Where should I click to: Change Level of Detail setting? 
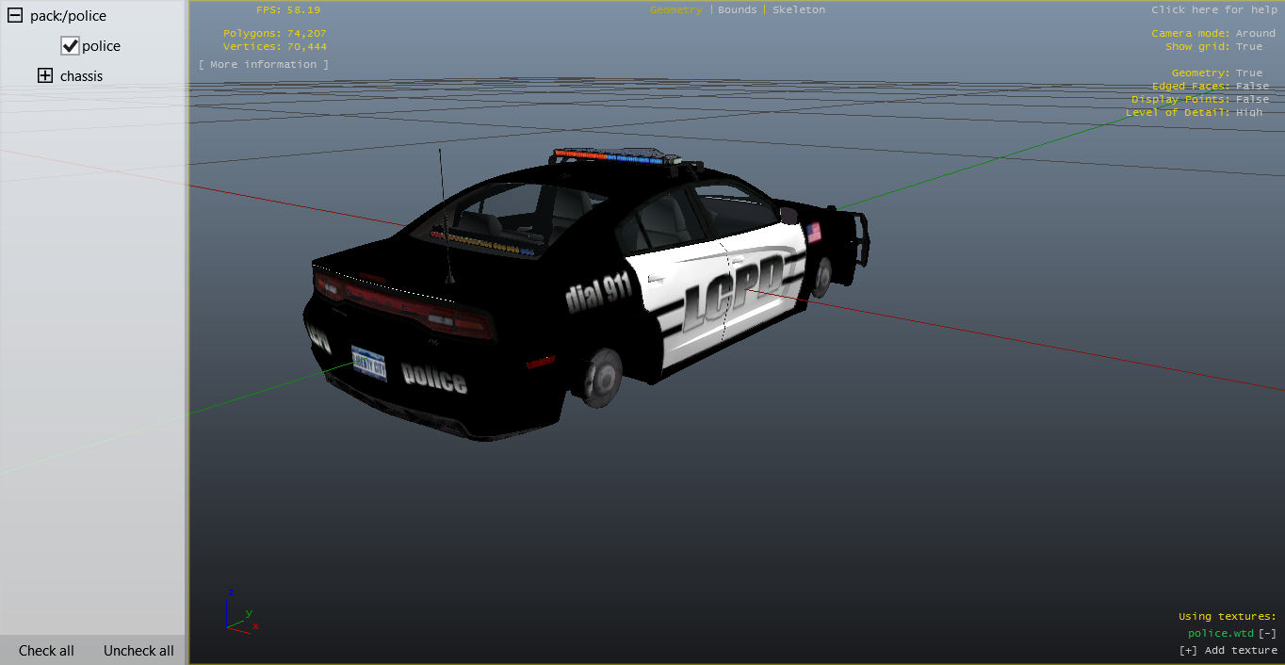1248,113
